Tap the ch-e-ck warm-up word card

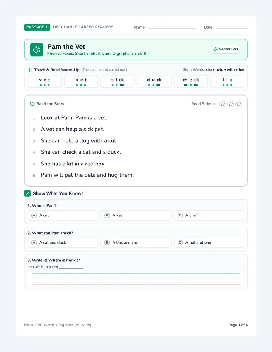tap(191, 82)
